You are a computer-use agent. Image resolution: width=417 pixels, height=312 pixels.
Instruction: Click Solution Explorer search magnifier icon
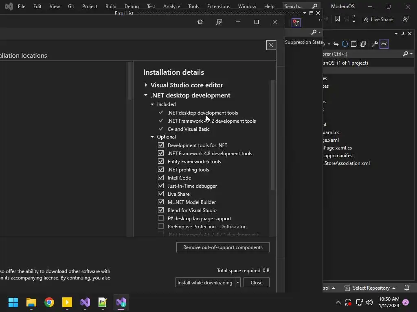point(405,54)
